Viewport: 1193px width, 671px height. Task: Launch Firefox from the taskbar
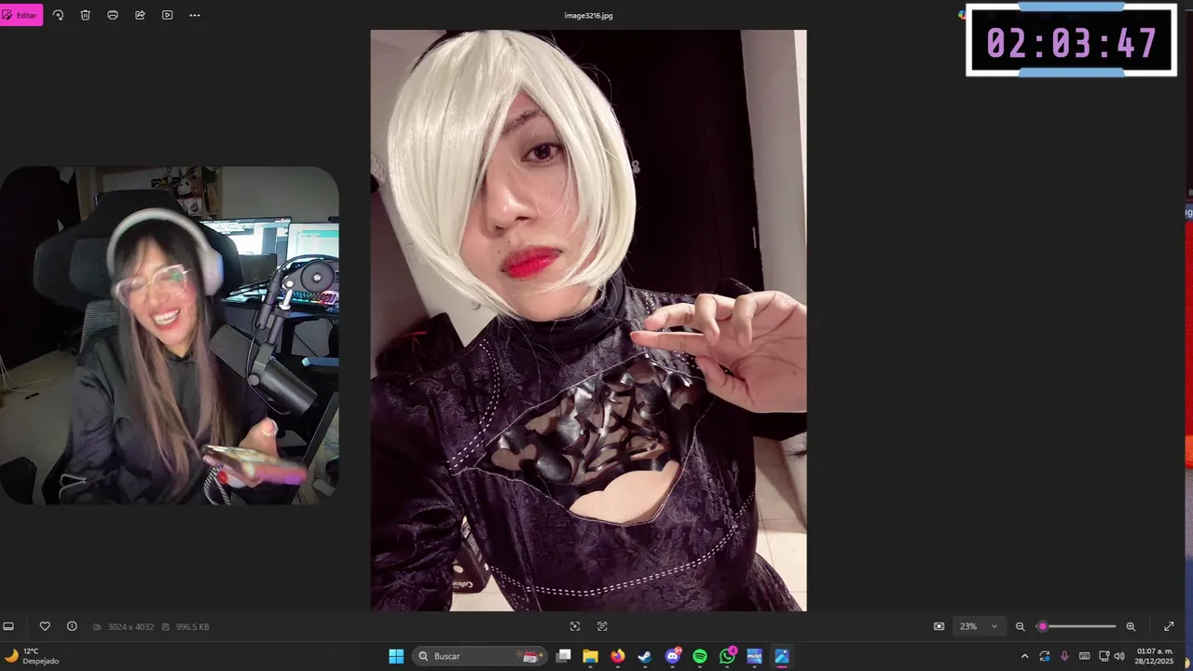pos(617,656)
